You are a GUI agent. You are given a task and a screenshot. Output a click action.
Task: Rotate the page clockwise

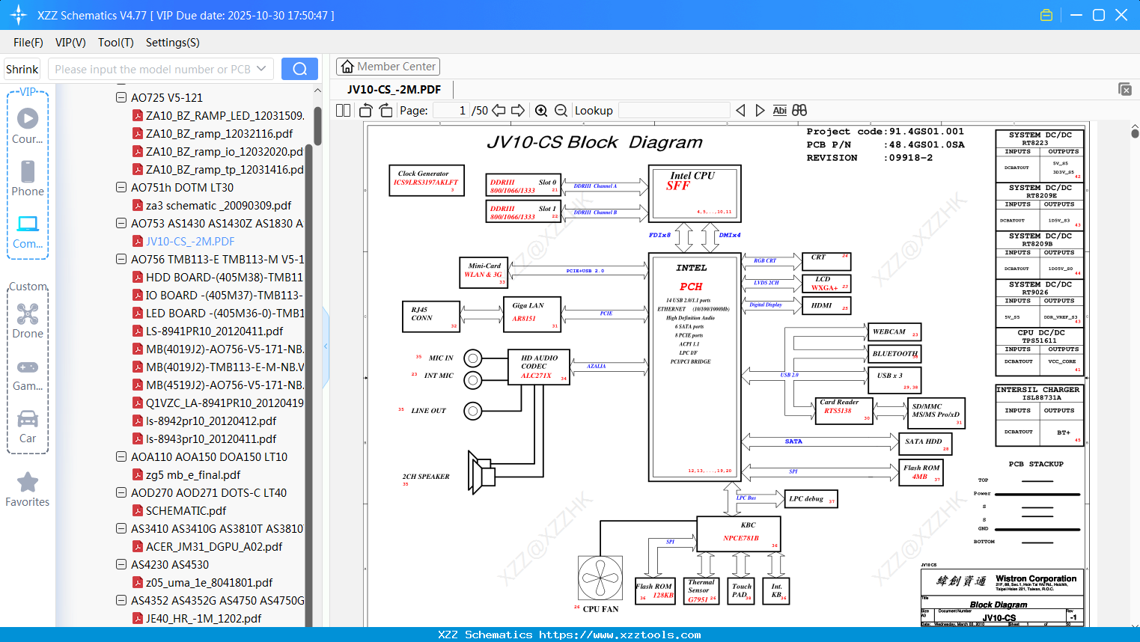tap(385, 110)
